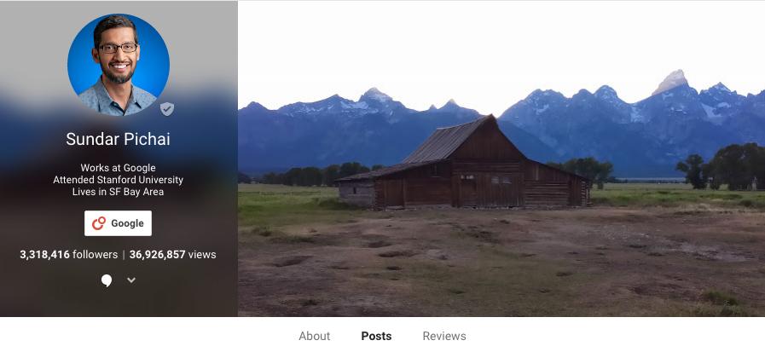Screen dimensions: 765x352
Task: Click the verified shield badge on profile photo
Action: coord(167,109)
